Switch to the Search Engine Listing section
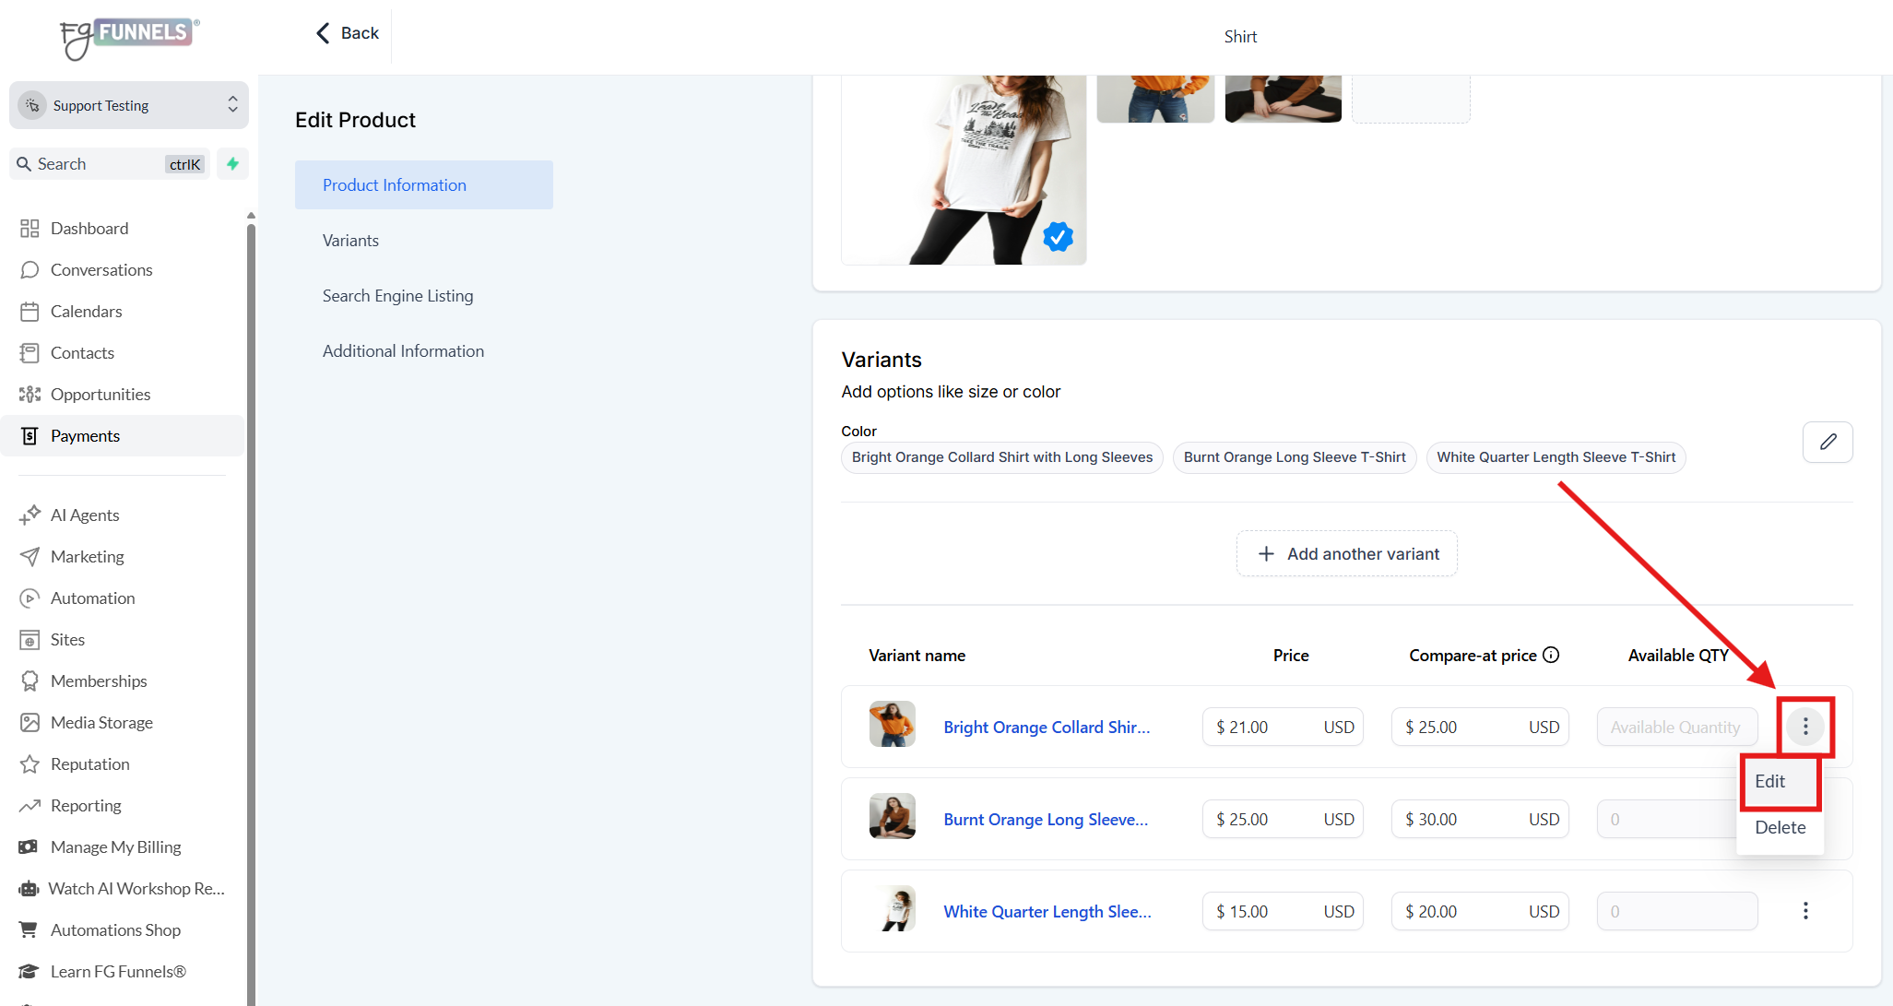This screenshot has height=1006, width=1893. pyautogui.click(x=397, y=296)
